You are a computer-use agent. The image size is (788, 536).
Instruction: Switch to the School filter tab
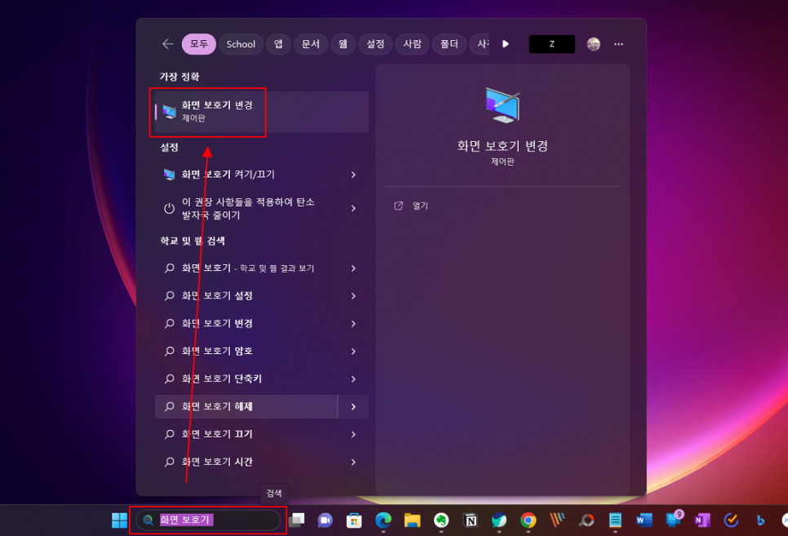pos(241,44)
